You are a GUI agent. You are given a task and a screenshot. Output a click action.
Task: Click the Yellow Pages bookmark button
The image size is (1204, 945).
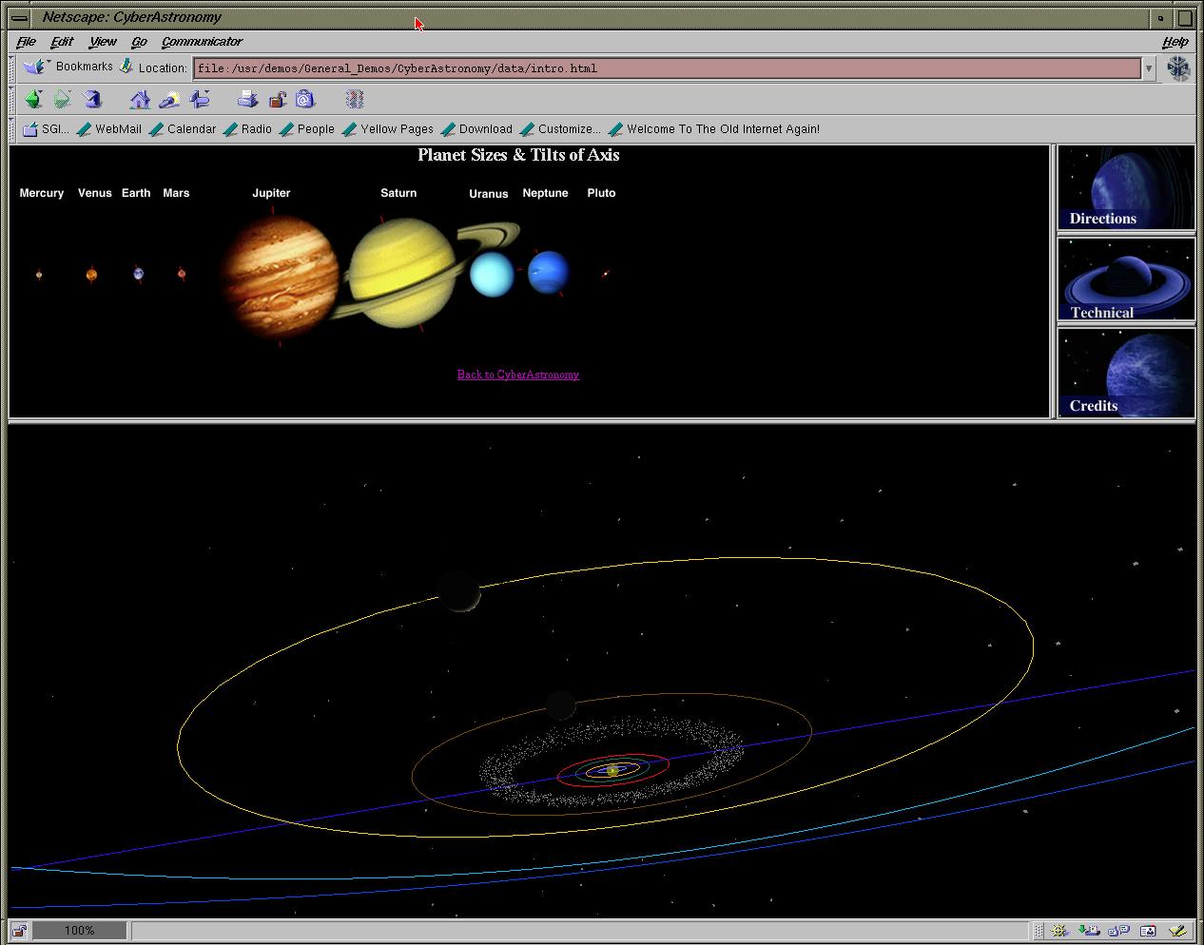point(388,129)
